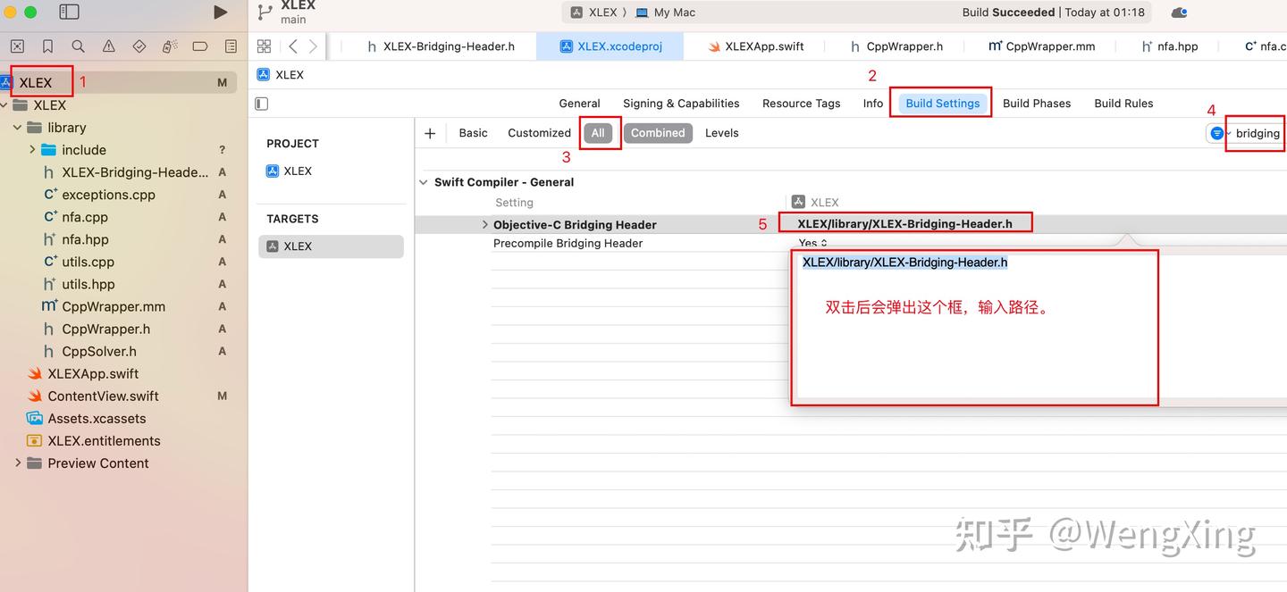Viewport: 1287px width, 592px height.
Task: Select the Build Settings tab
Action: coord(942,104)
